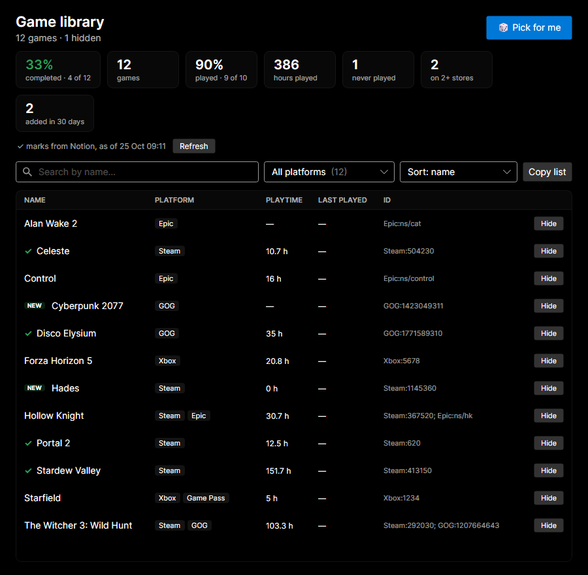Image resolution: width=588 pixels, height=575 pixels.
Task: Click the '12 games' stat card
Action: pos(143,70)
